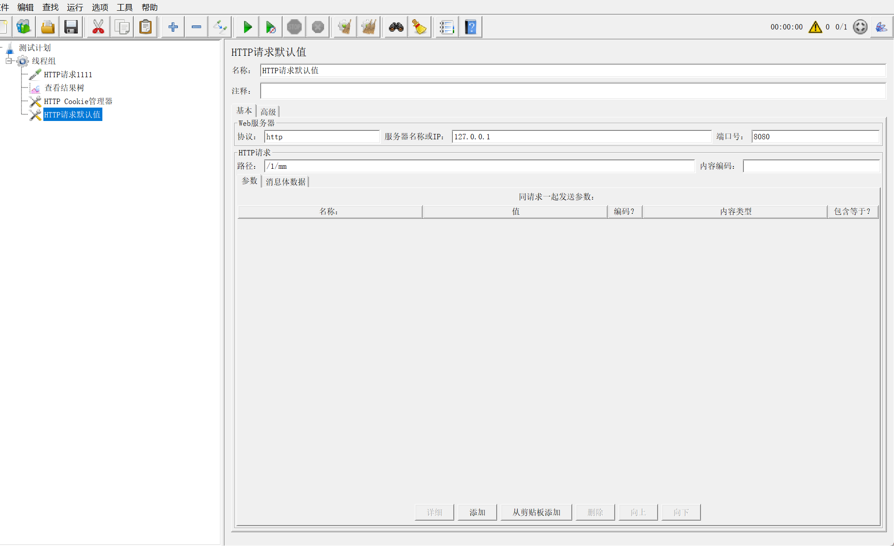Image resolution: width=894 pixels, height=546 pixels.
Task: Select 测试计划 in the tree
Action: 35,48
